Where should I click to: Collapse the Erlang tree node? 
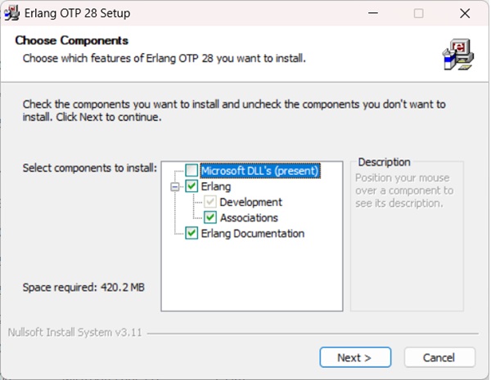tap(176, 186)
